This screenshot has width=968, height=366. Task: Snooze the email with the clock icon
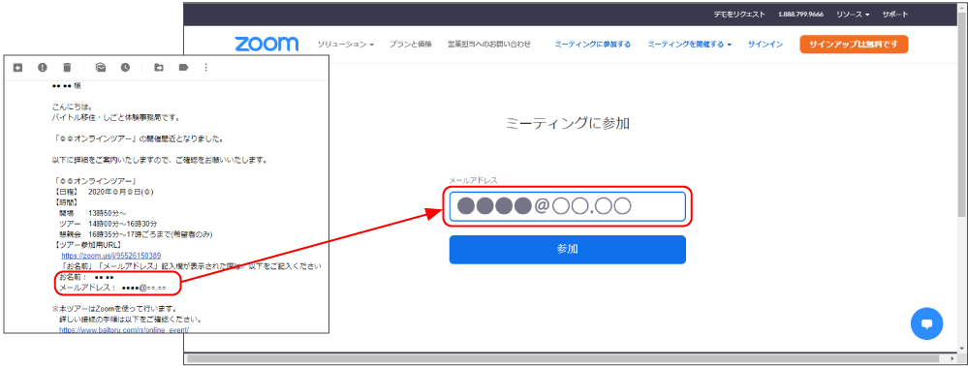click(125, 67)
